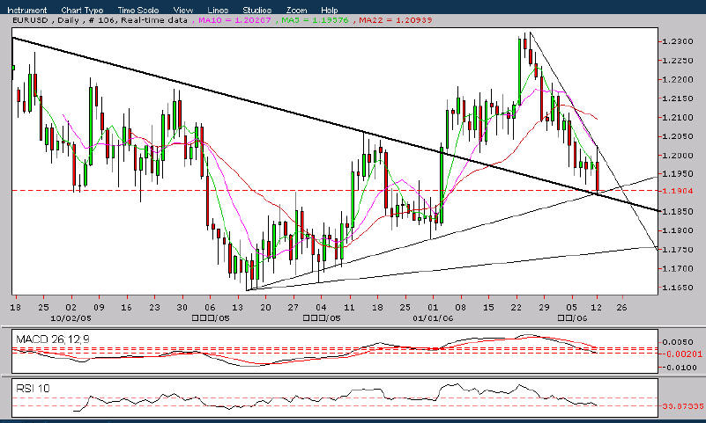This screenshot has height=423, width=706.
Task: Click the 33.87335 RSI value label
Action: coord(683,406)
